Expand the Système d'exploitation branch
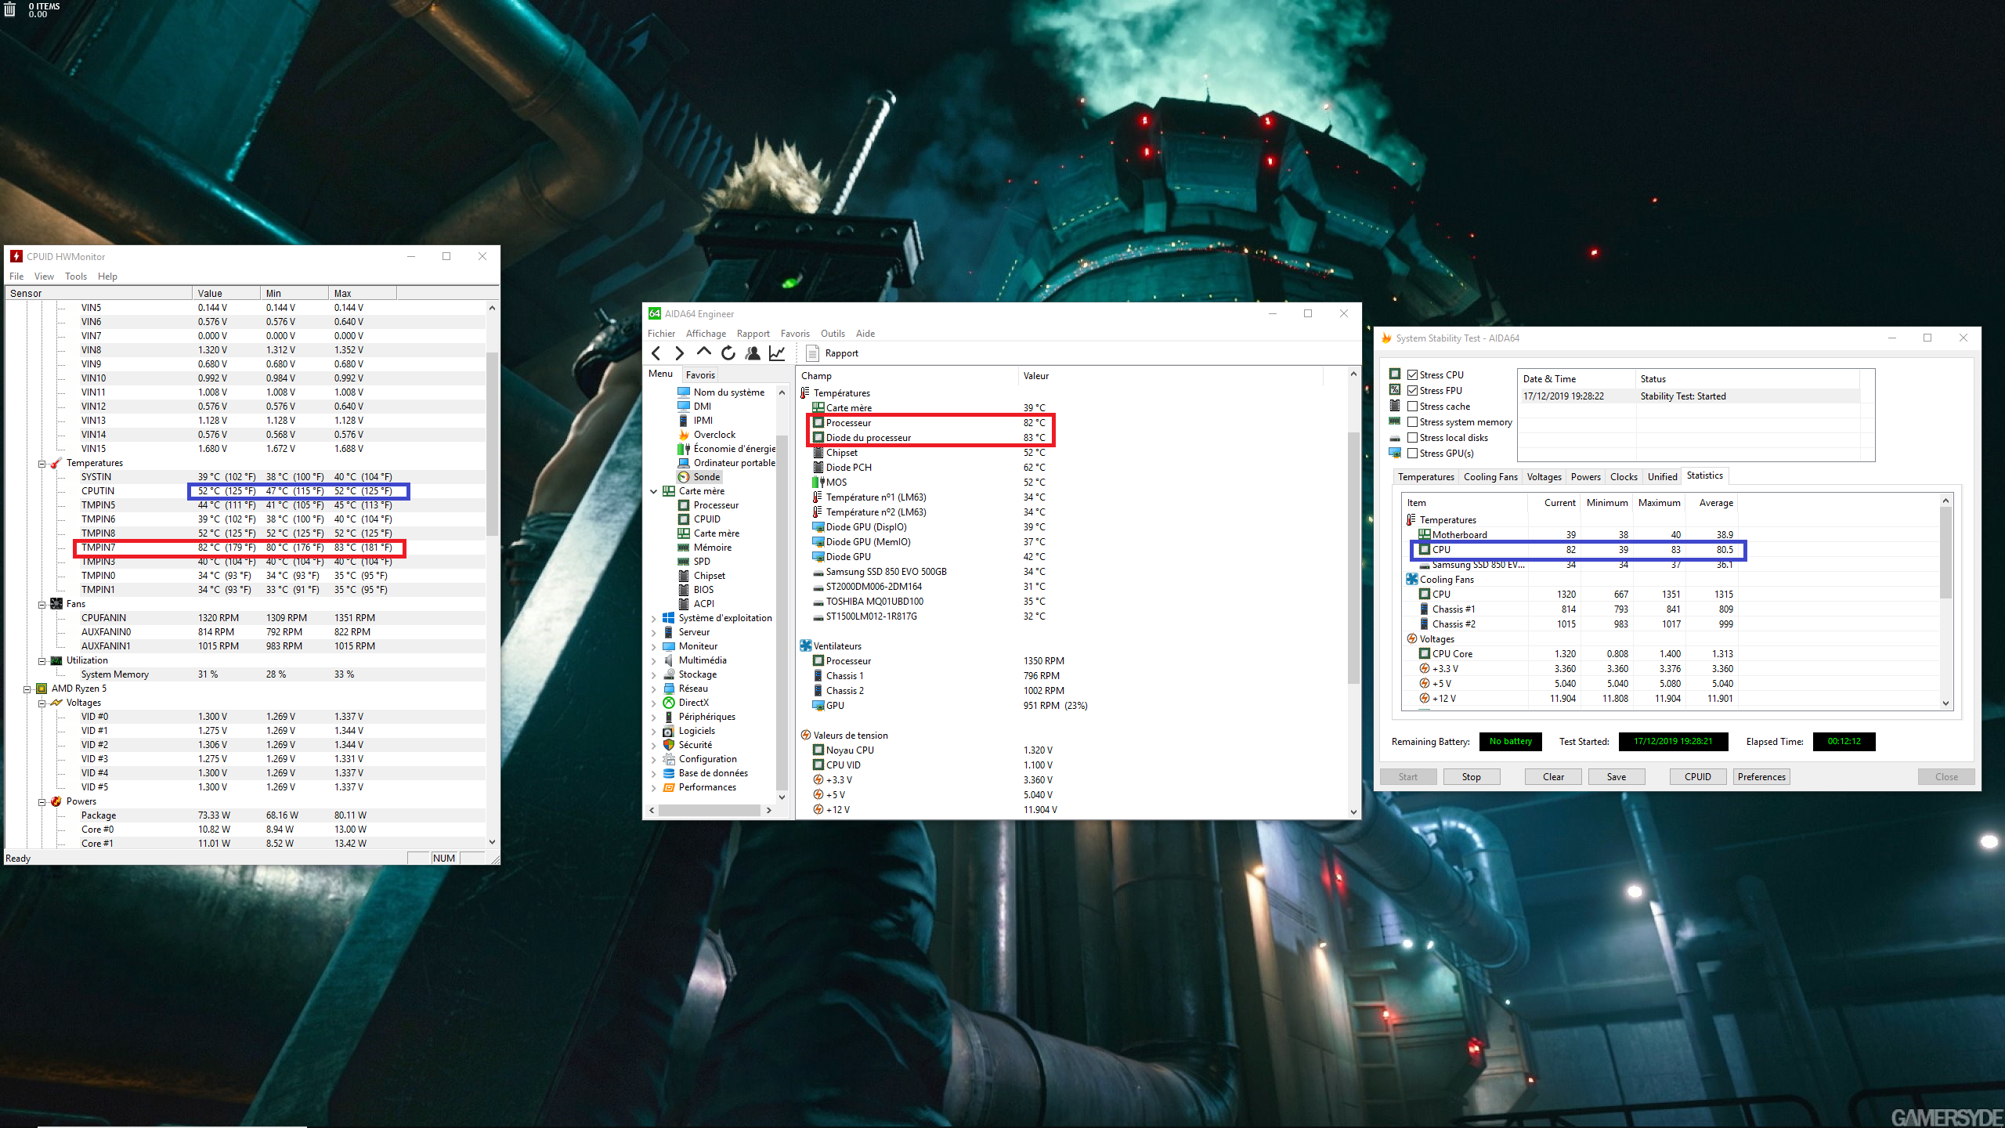The height and width of the screenshot is (1128, 2005). coord(654,618)
